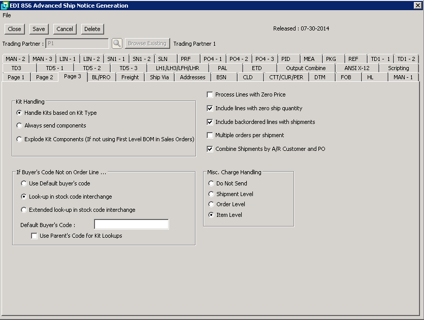Click the Default Buyer's Code input field
This screenshot has height=320, width=424.
tap(132, 225)
